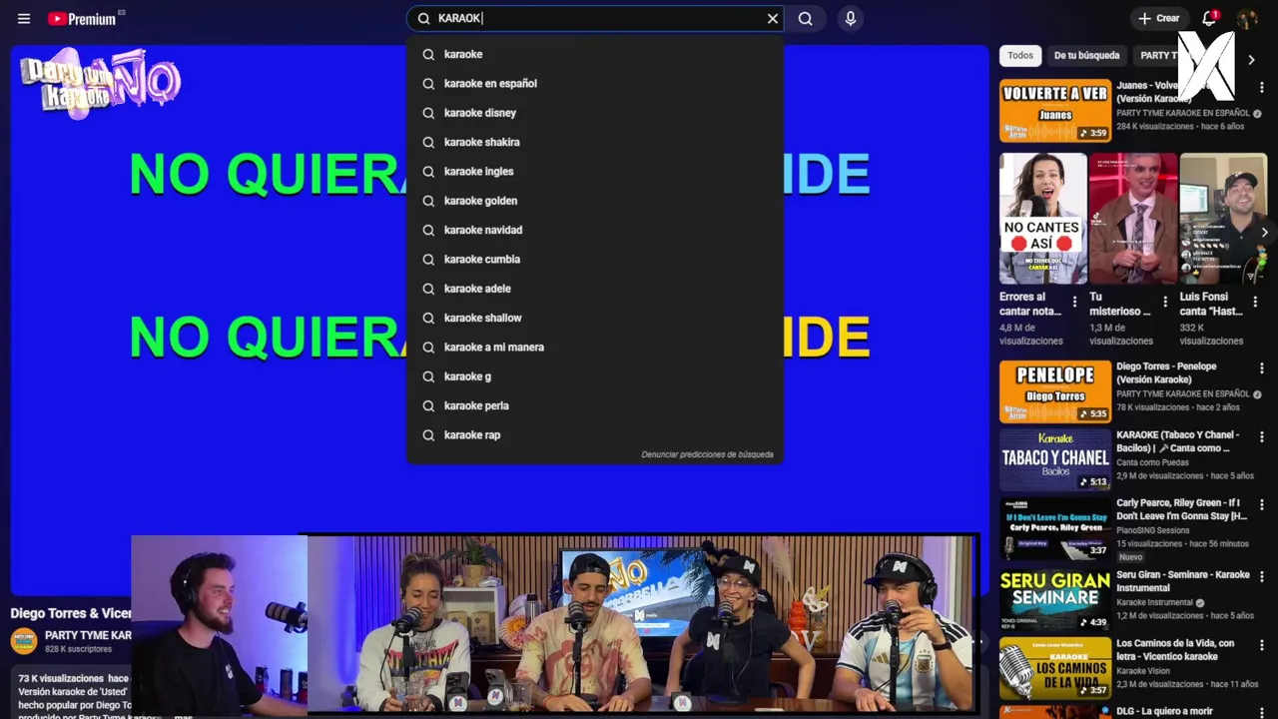This screenshot has height=719, width=1278.
Task: Select the 'karaoke en español' suggestion
Action: pos(595,84)
